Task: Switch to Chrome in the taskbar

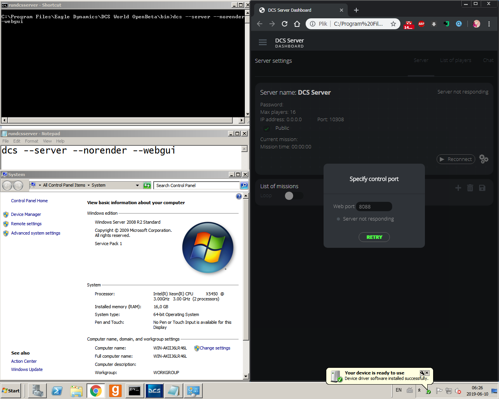Action: tap(96, 390)
